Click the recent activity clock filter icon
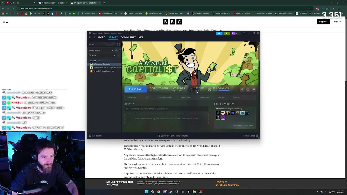This screenshot has height=195, width=347. tap(116, 50)
